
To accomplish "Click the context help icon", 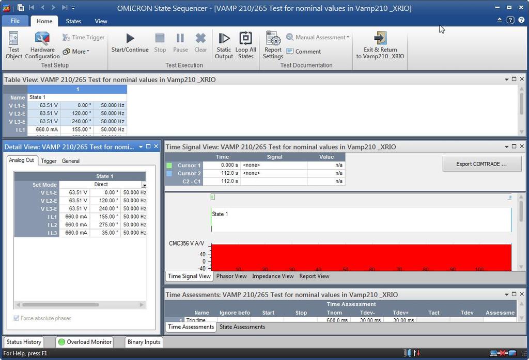I will pos(510,20).
